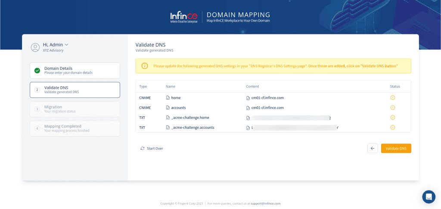Click CNAME type cell of accounts row
The height and width of the screenshot is (209, 441).
[145, 108]
